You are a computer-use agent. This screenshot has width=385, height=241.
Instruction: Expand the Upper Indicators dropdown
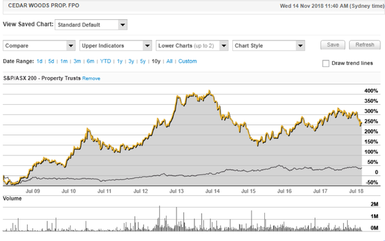tap(116, 46)
